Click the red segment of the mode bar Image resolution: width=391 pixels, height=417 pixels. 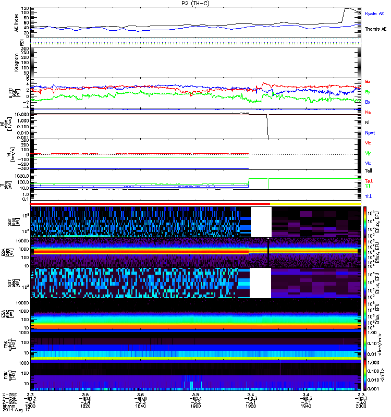(150, 204)
